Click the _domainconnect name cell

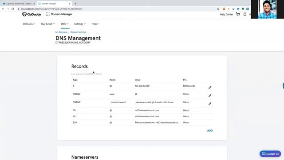coord(118,102)
